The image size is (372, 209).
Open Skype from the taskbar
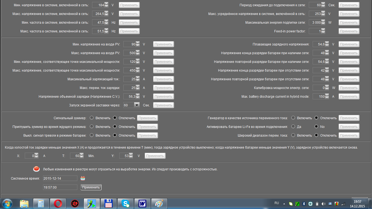(126, 204)
